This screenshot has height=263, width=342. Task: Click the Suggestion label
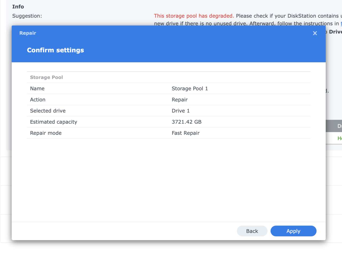pyautogui.click(x=27, y=16)
